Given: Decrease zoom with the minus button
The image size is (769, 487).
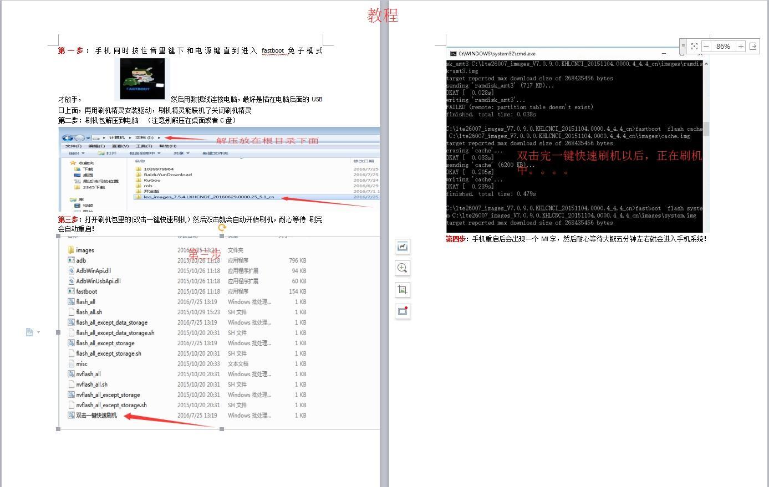Looking at the screenshot, I should click(706, 46).
